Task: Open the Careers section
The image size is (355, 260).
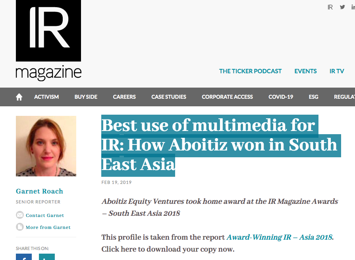Action: tap(124, 97)
